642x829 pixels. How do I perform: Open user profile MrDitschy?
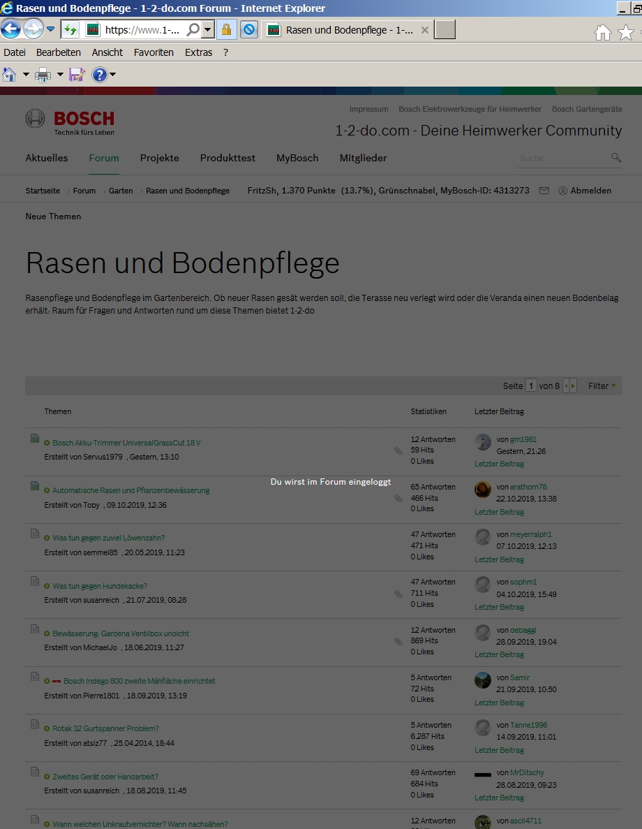(528, 773)
